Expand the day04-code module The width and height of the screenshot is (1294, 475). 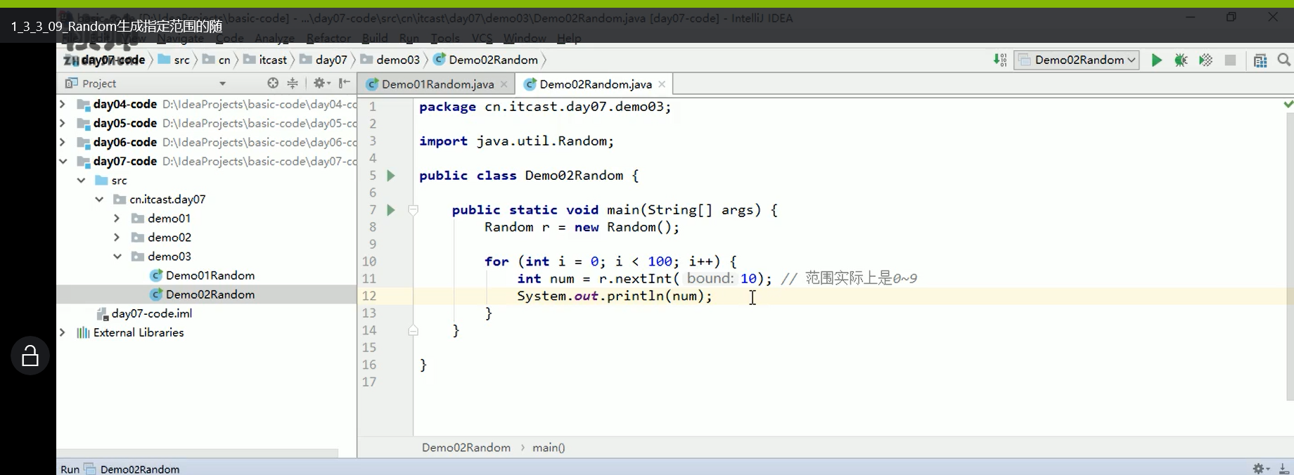coord(63,104)
